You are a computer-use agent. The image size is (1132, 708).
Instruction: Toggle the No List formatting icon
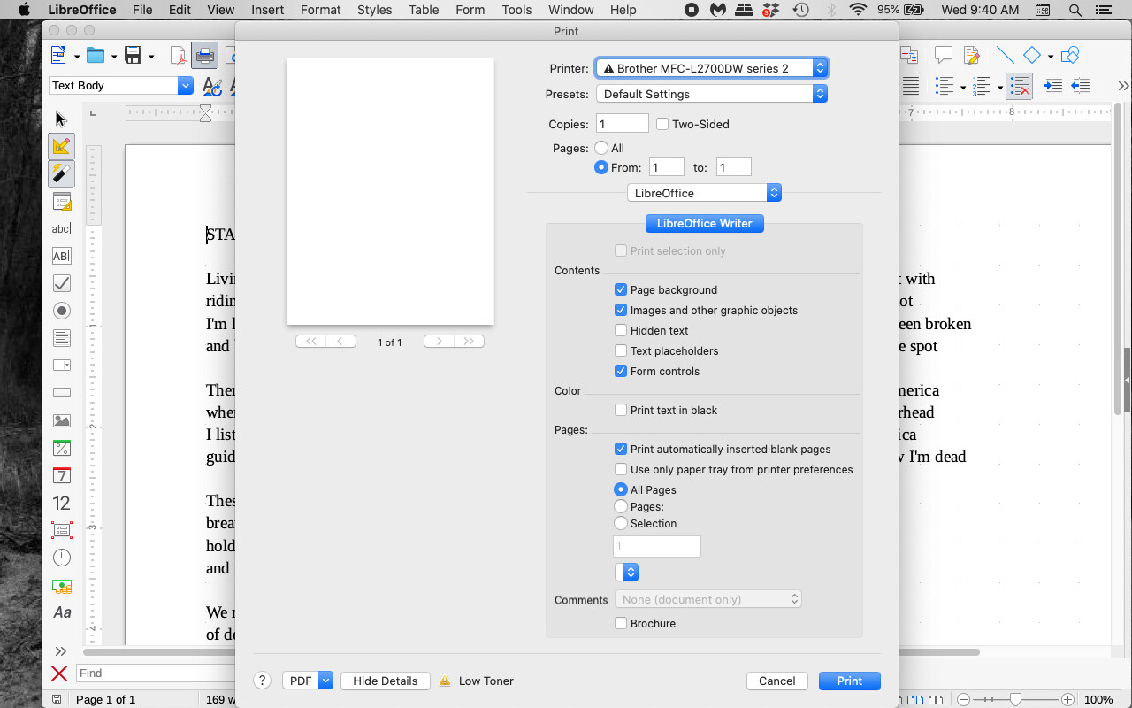point(1019,86)
